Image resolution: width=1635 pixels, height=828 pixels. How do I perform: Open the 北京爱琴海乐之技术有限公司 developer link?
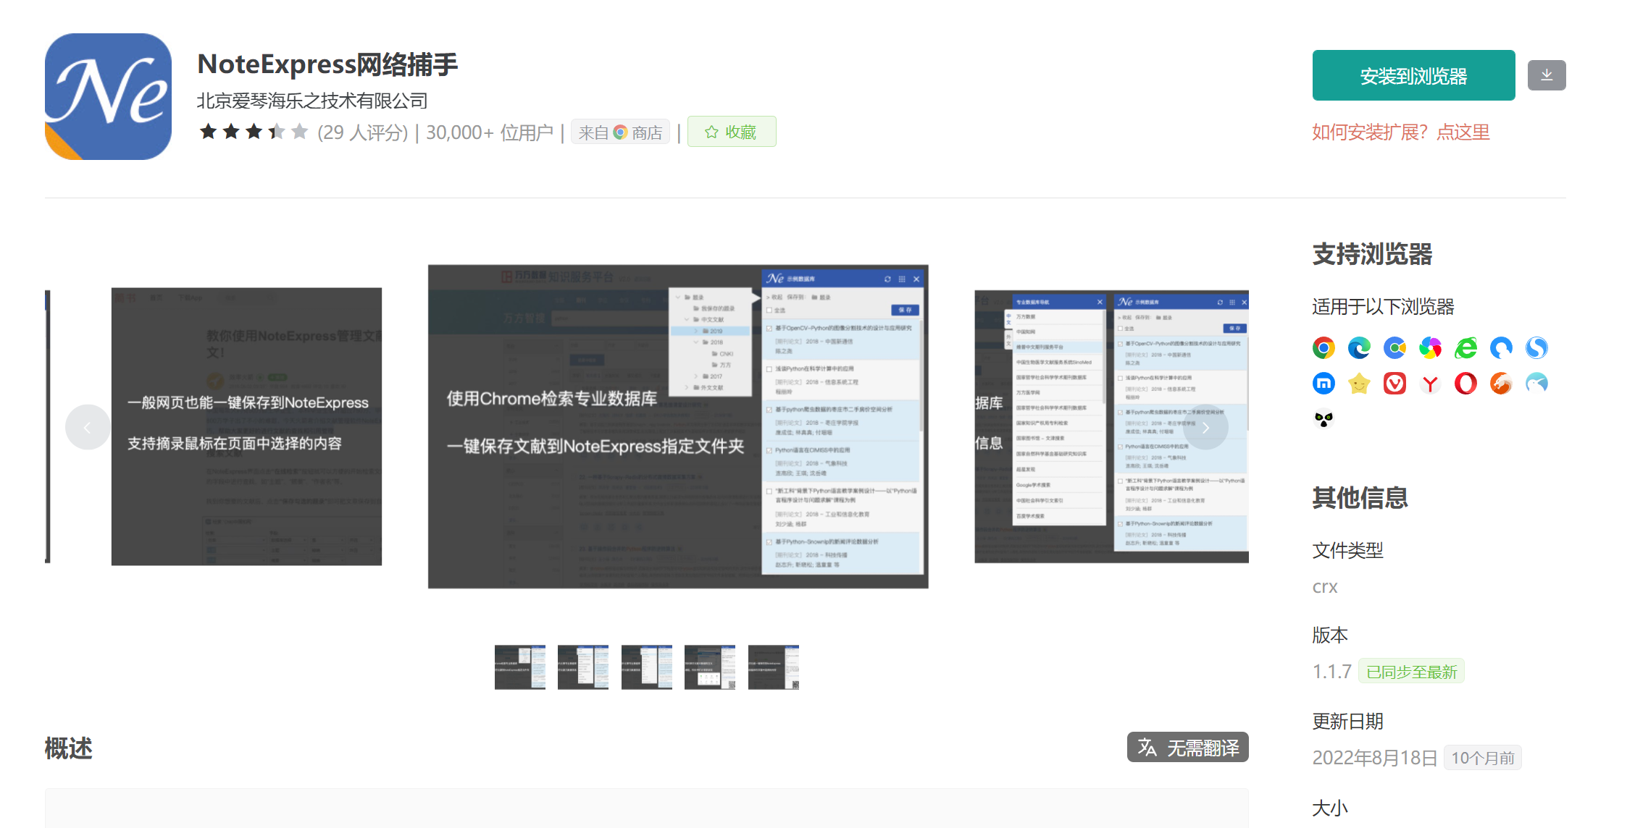coord(312,101)
